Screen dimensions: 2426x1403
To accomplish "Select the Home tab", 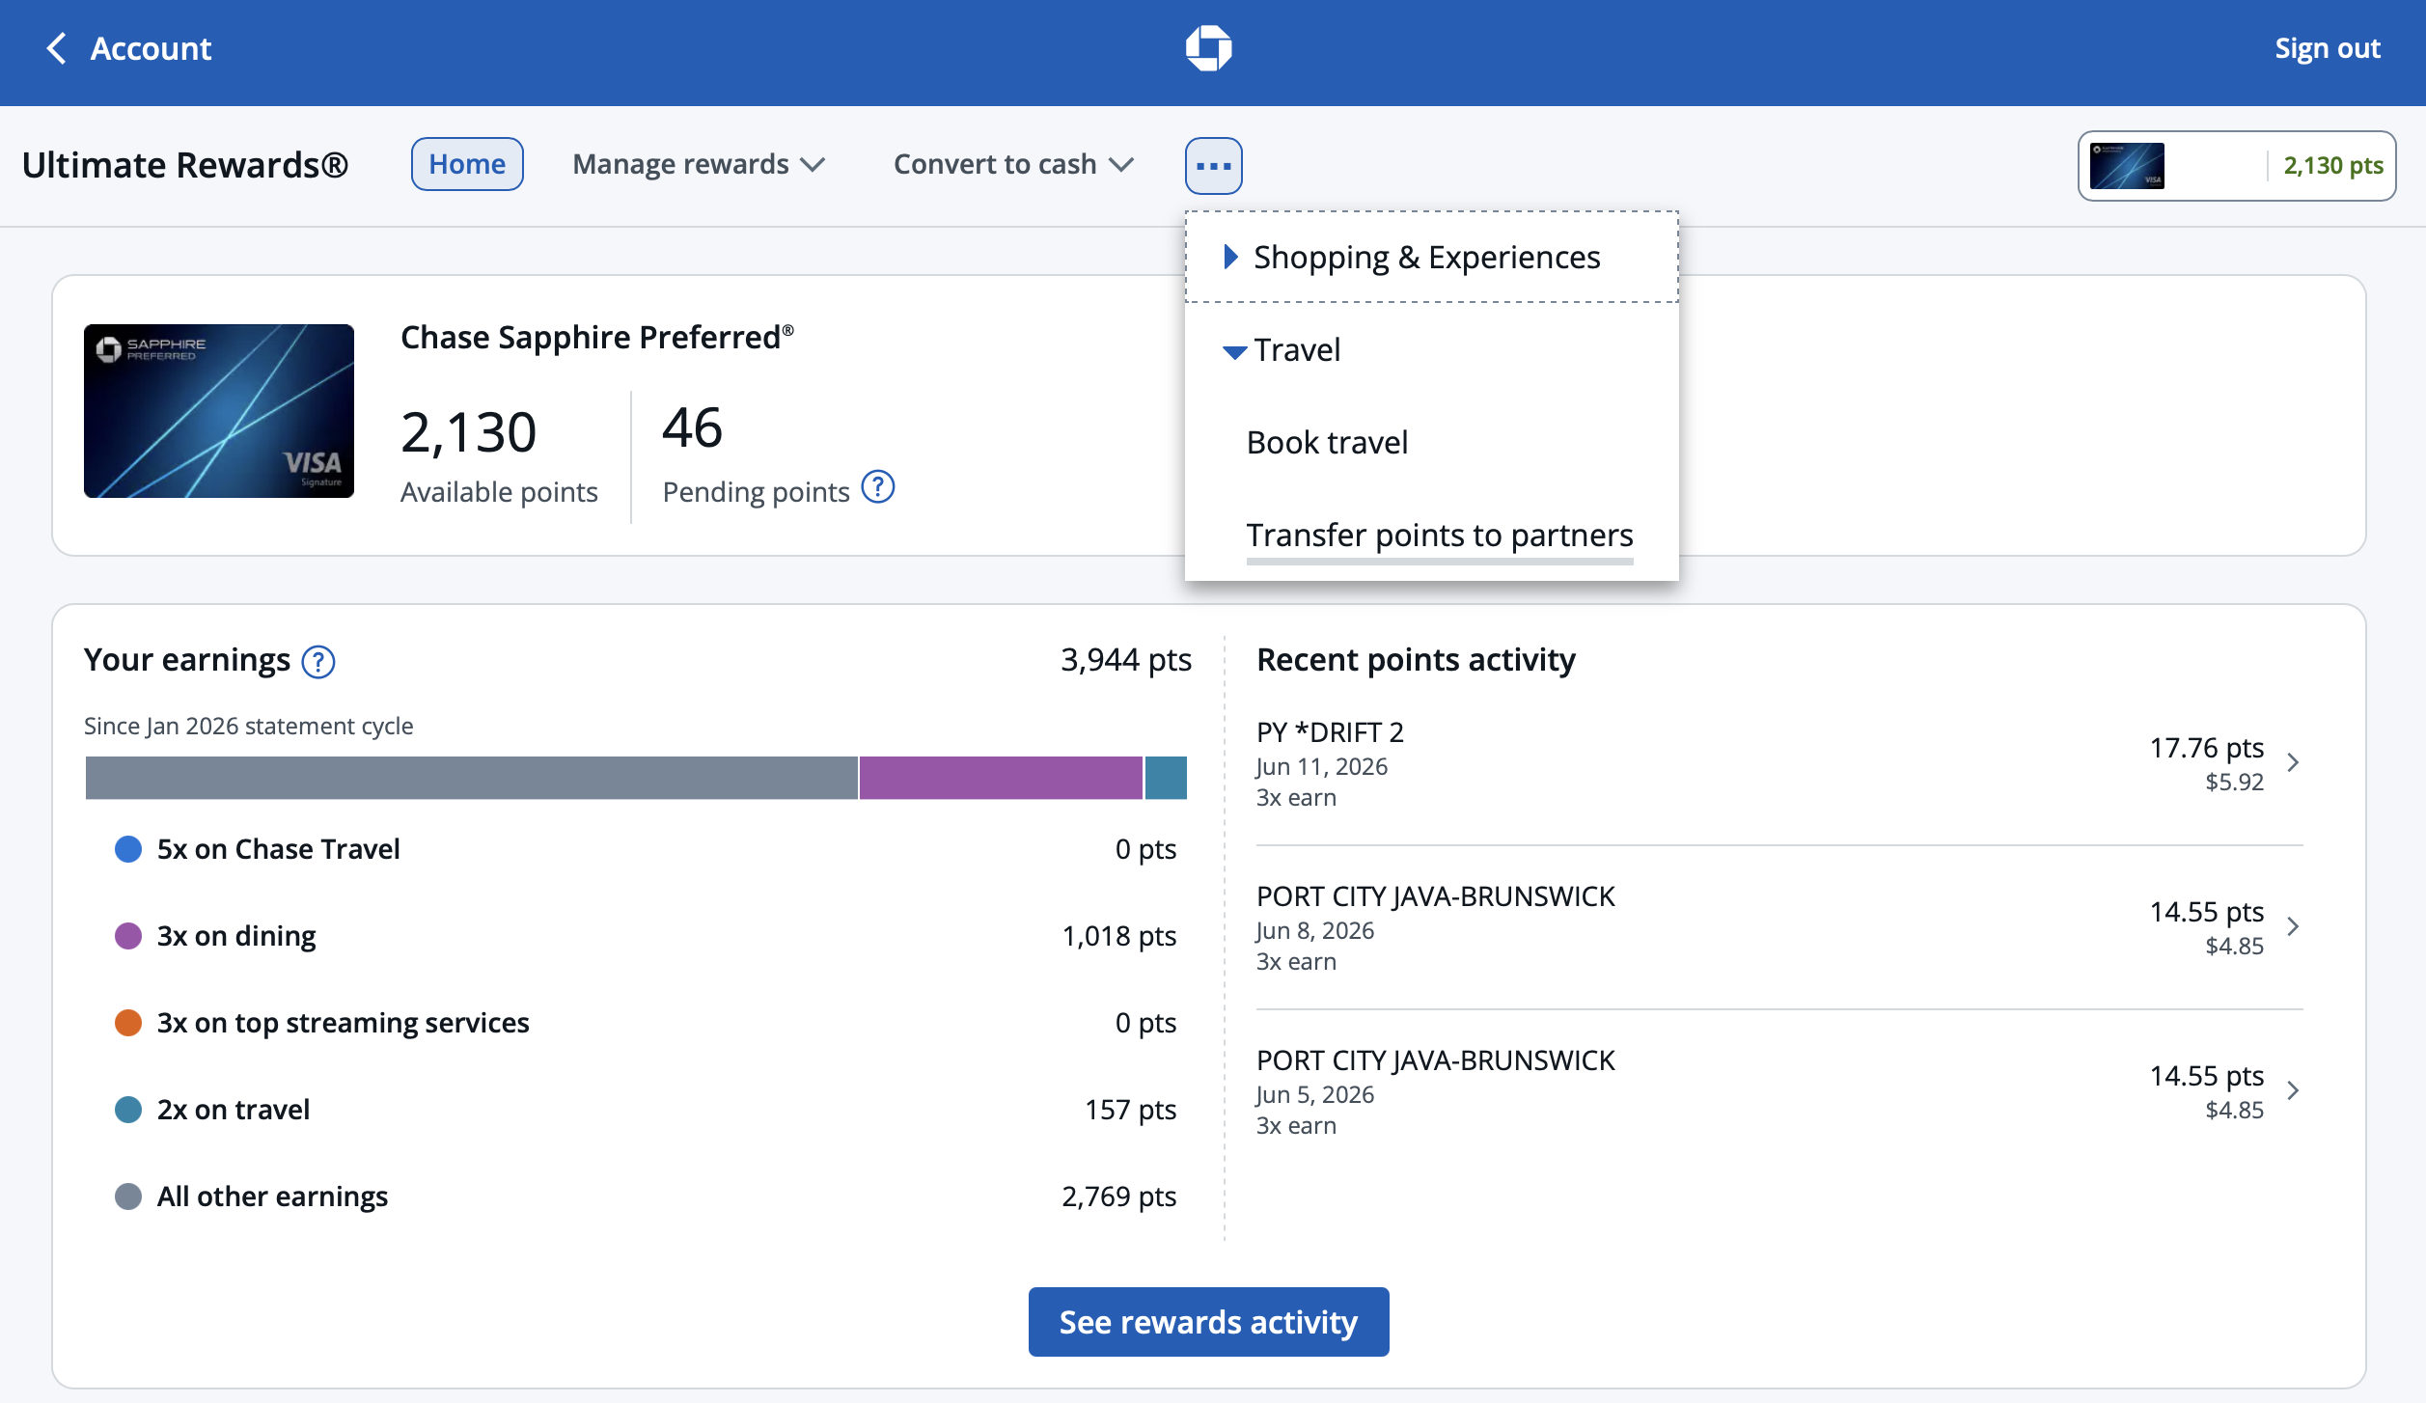I will [467, 164].
